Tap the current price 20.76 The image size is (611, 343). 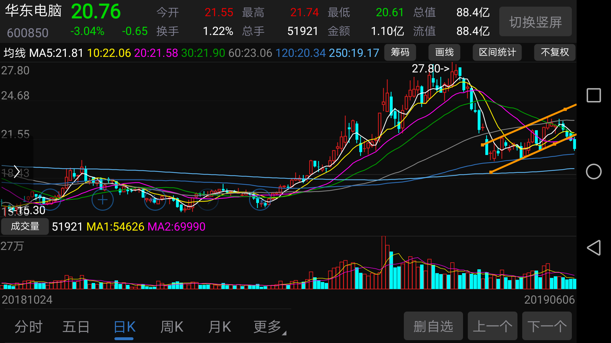pyautogui.click(x=96, y=12)
